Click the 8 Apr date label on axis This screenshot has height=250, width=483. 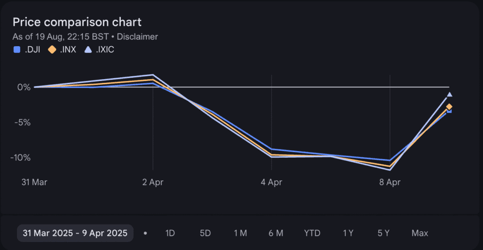coord(390,182)
